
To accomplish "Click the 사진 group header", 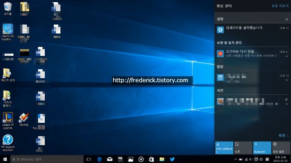I will pos(220,91).
